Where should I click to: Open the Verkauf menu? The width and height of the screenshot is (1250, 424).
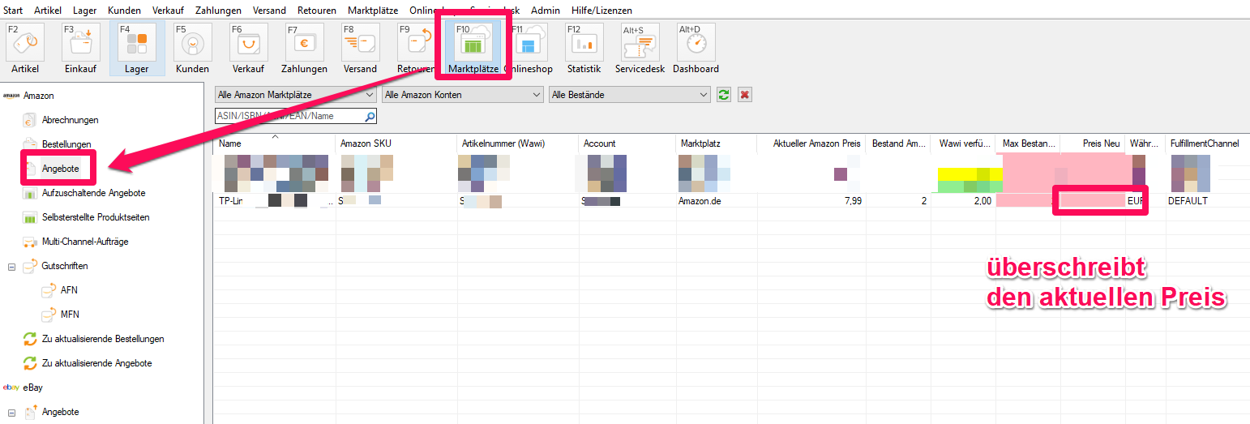[x=166, y=11]
